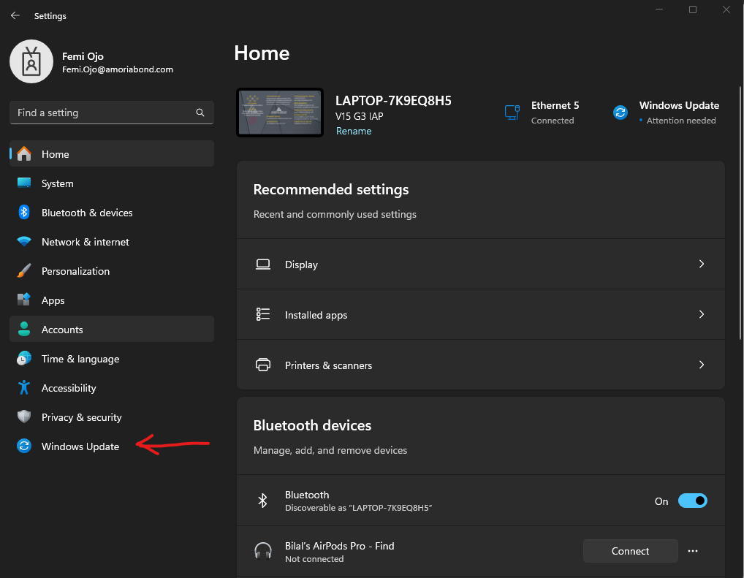Image resolution: width=744 pixels, height=578 pixels.
Task: Click the Femi Ojo account name
Action: coord(83,56)
